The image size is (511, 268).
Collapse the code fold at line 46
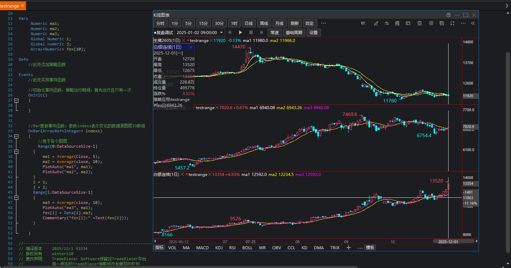pyautogui.click(x=16, y=198)
